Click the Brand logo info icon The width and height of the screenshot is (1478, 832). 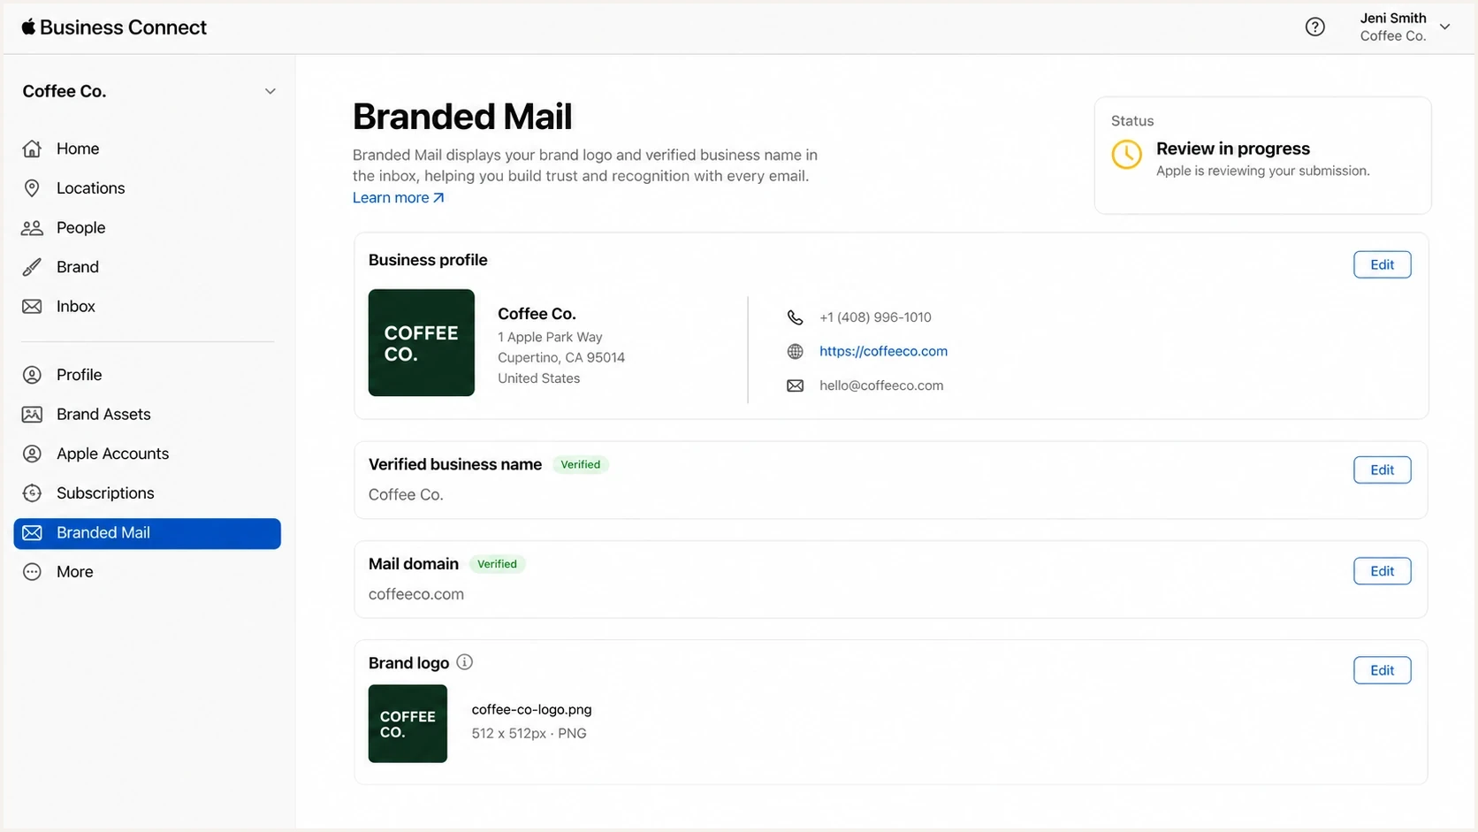tap(464, 662)
